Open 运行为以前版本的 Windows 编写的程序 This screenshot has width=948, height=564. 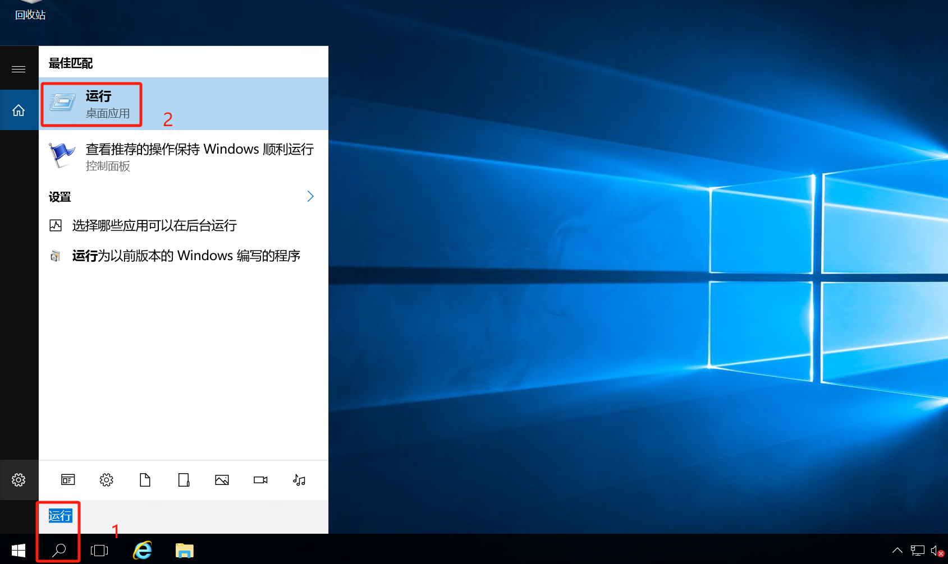184,256
